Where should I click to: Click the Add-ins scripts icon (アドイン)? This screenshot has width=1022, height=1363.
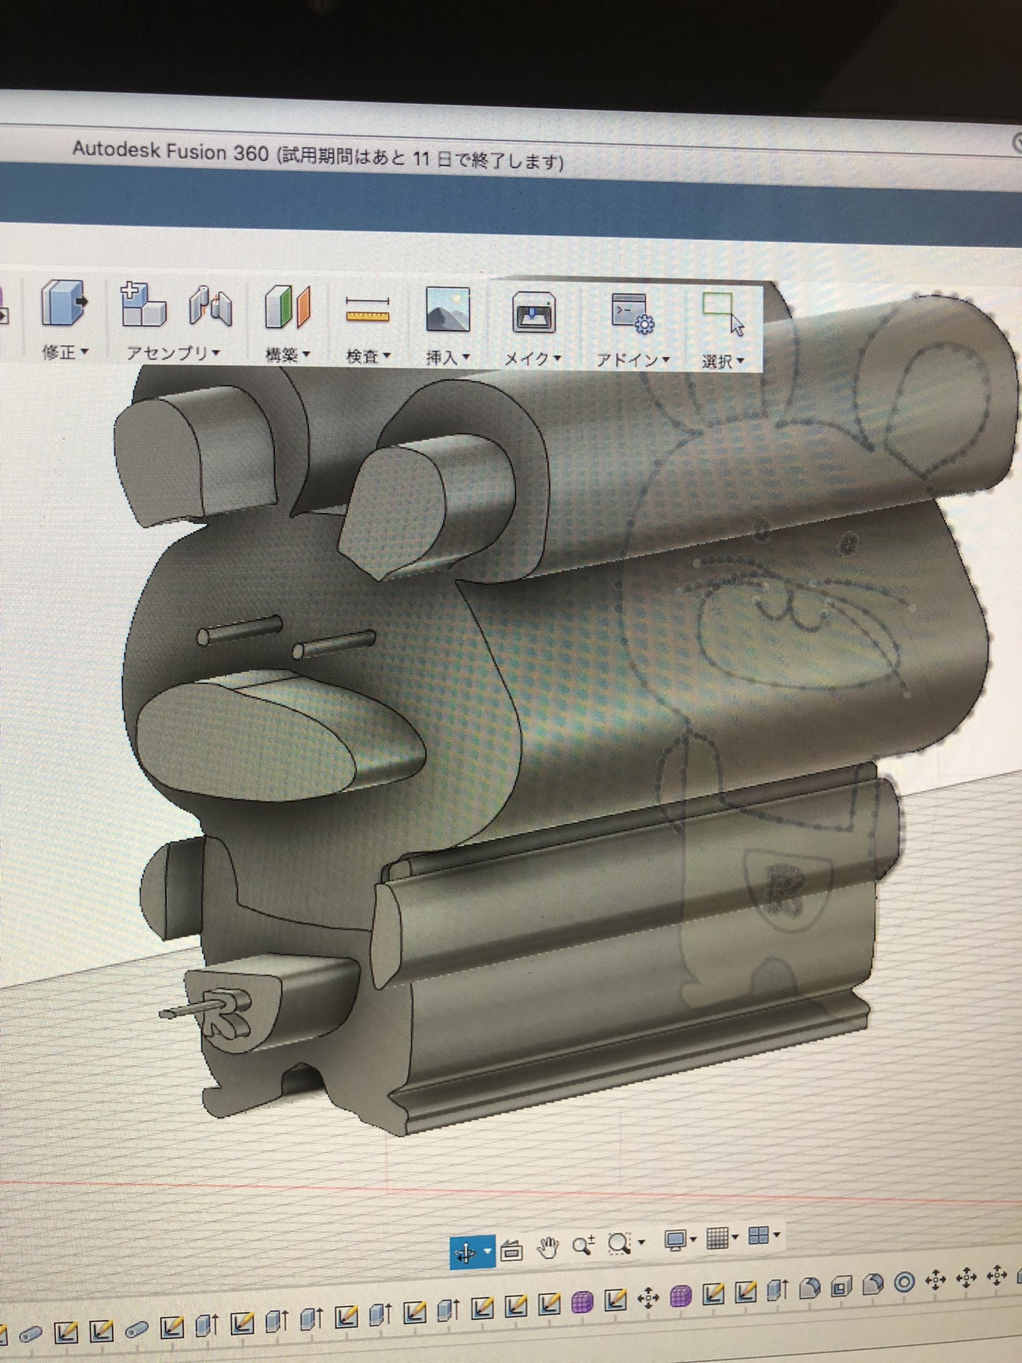click(x=632, y=313)
